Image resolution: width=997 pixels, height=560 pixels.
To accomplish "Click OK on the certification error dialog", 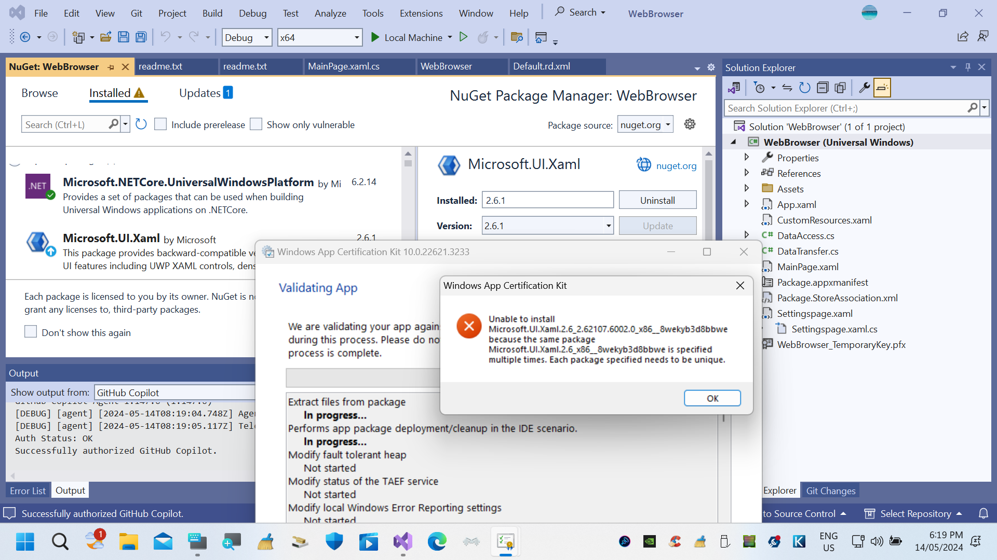I will click(712, 398).
